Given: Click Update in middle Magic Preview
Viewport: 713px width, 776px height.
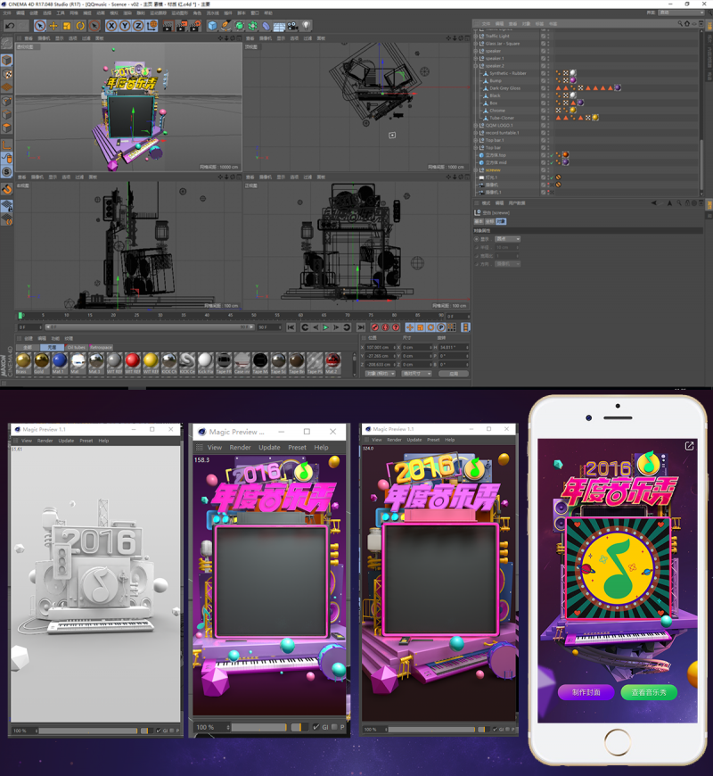Looking at the screenshot, I should tap(269, 448).
